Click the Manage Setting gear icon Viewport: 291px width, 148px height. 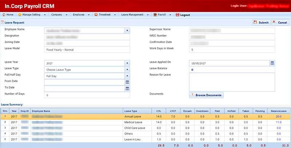20,15
